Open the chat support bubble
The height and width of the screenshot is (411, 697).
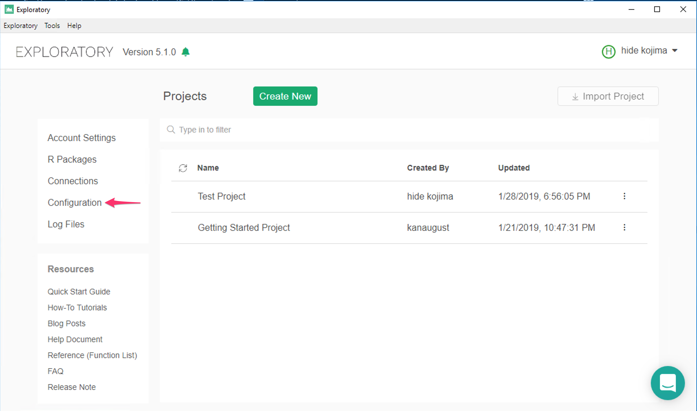coord(667,383)
